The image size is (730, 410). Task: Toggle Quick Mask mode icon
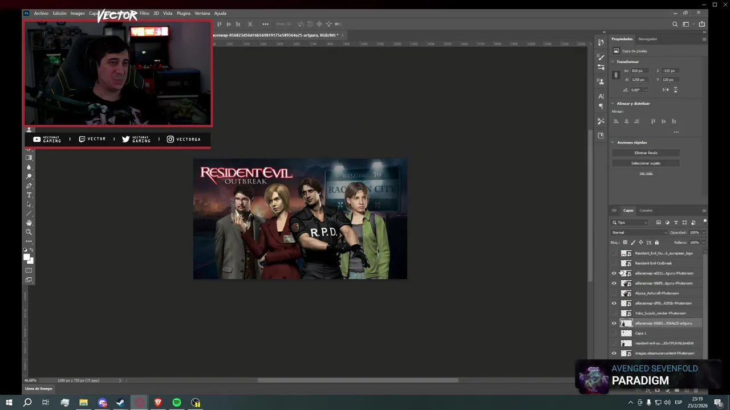click(29, 270)
